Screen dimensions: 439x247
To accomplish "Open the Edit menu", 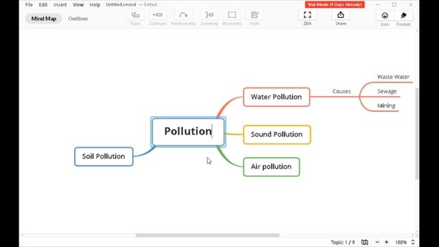I will click(x=43, y=5).
